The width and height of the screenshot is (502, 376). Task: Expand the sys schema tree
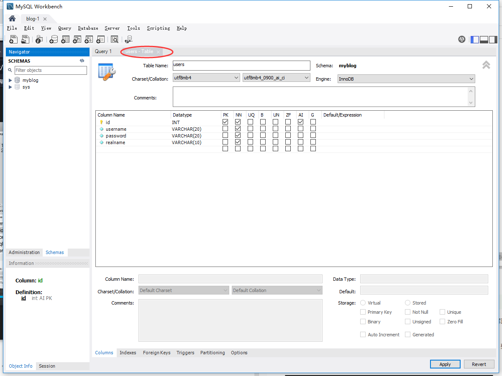(x=10, y=87)
